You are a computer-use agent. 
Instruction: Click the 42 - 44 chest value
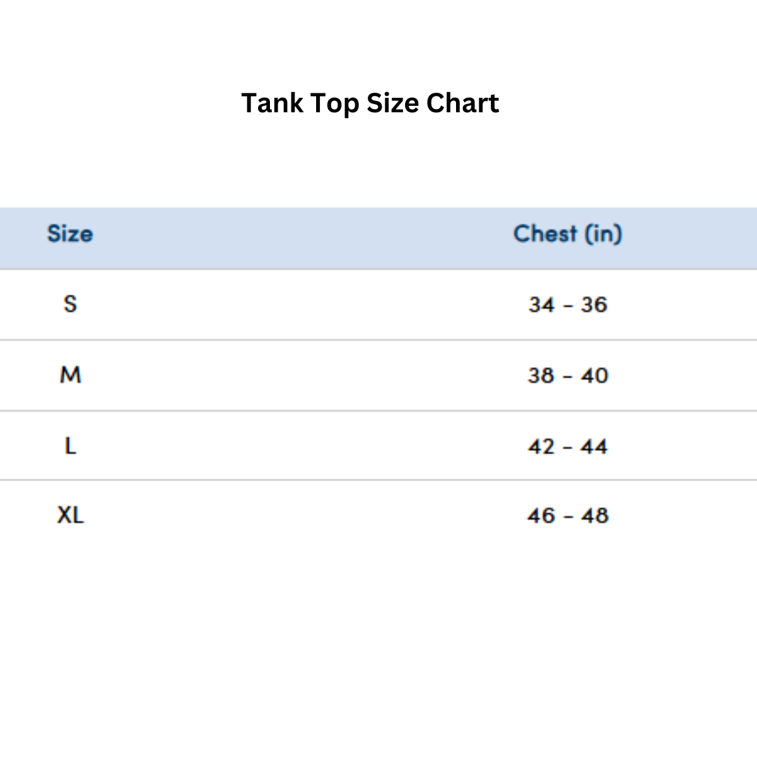pos(568,447)
